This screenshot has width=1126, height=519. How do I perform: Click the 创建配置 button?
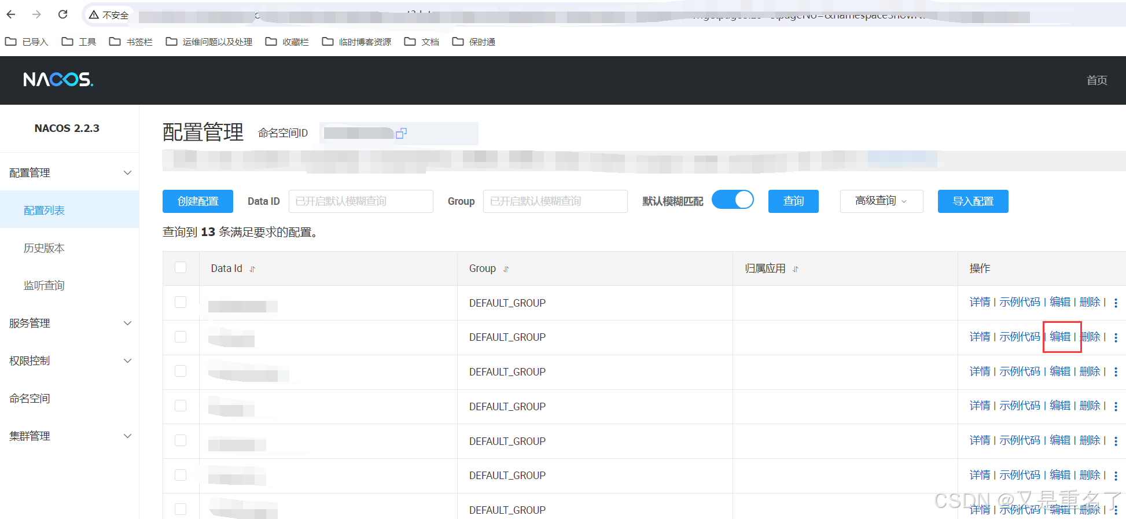[x=198, y=201]
